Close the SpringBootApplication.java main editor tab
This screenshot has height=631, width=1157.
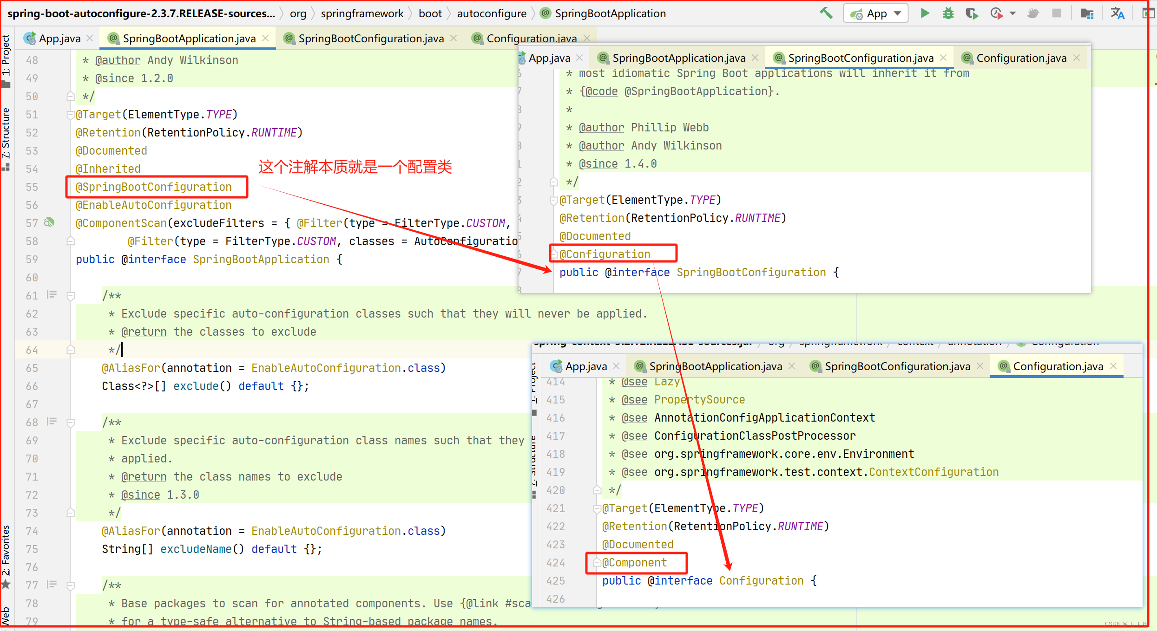click(x=265, y=38)
